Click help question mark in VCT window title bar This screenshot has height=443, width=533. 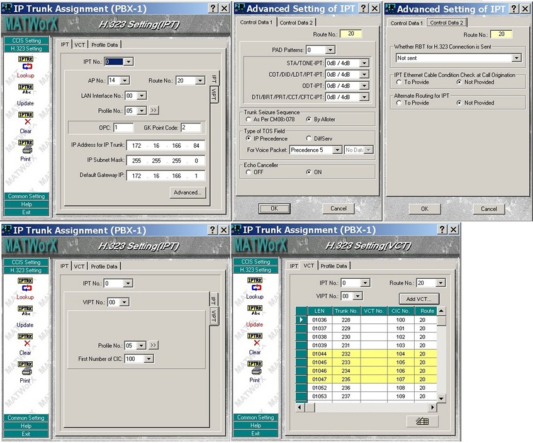(x=442, y=230)
